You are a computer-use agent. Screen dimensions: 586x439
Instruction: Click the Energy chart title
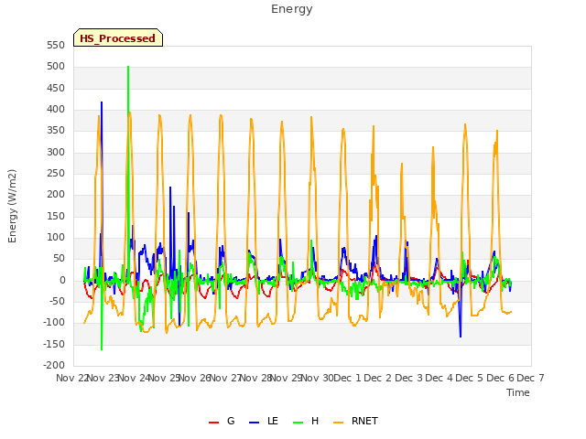(292, 9)
